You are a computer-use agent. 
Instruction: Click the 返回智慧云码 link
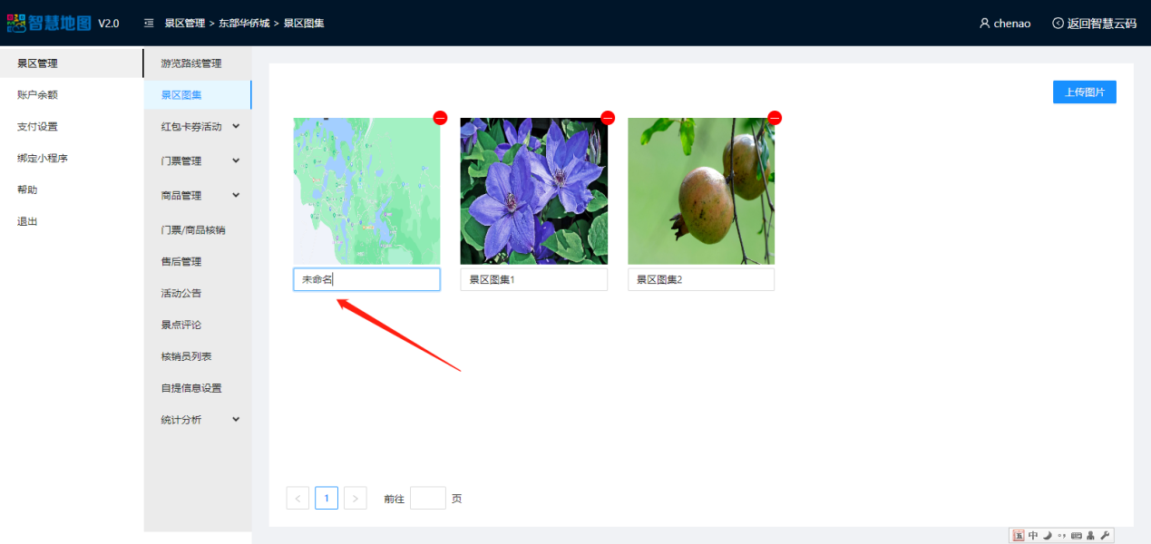click(1094, 24)
